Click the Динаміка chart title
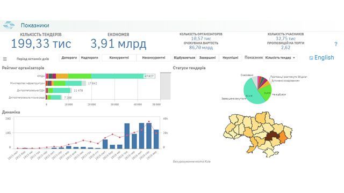This screenshot has width=344, height=193. point(11,112)
